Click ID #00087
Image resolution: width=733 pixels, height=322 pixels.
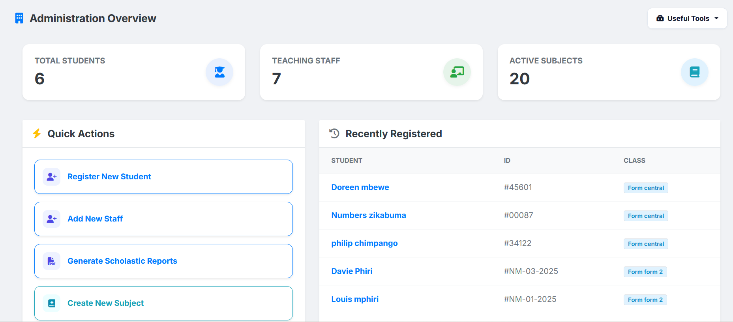(x=518, y=215)
